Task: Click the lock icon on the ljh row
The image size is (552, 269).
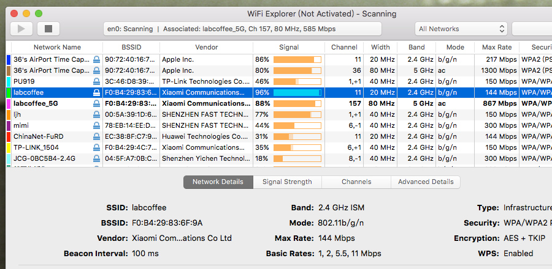Action: pos(96,114)
